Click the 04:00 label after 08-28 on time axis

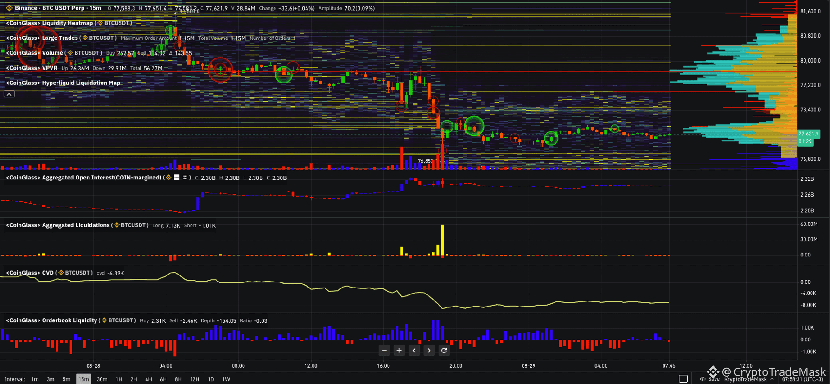(166, 366)
